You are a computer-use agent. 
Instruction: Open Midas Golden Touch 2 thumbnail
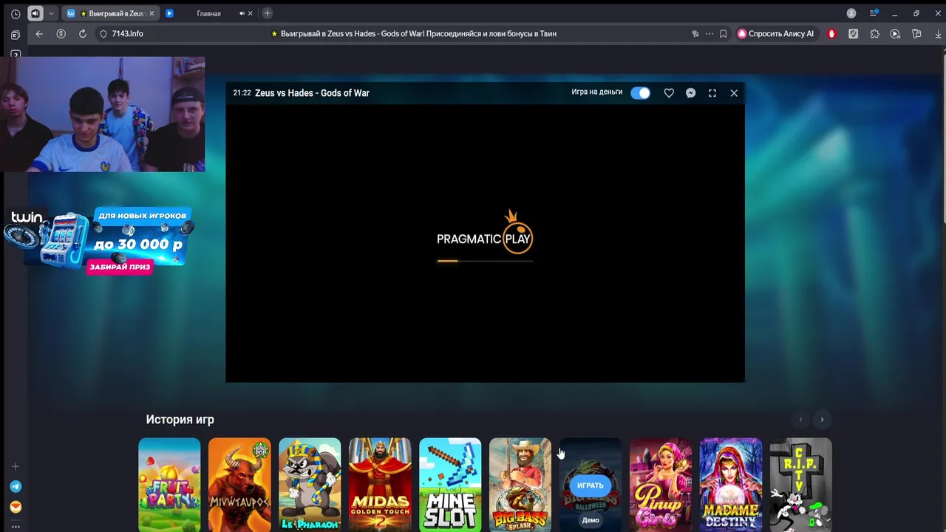(380, 485)
